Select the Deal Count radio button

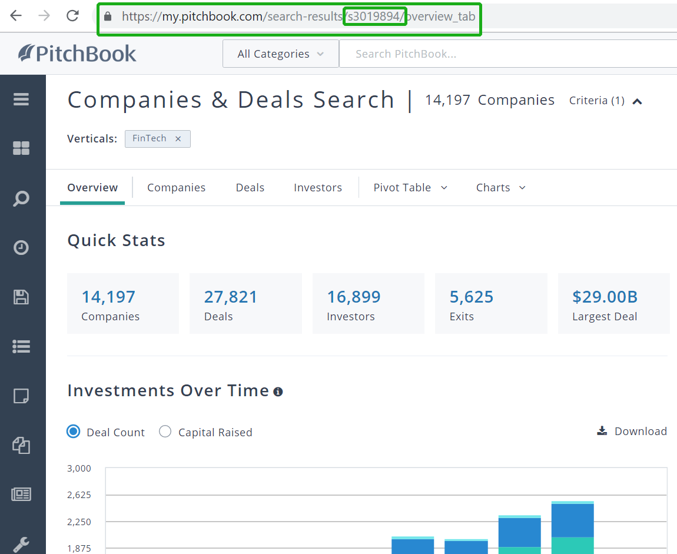73,432
